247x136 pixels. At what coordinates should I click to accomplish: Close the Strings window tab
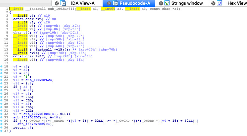coord(161,3)
